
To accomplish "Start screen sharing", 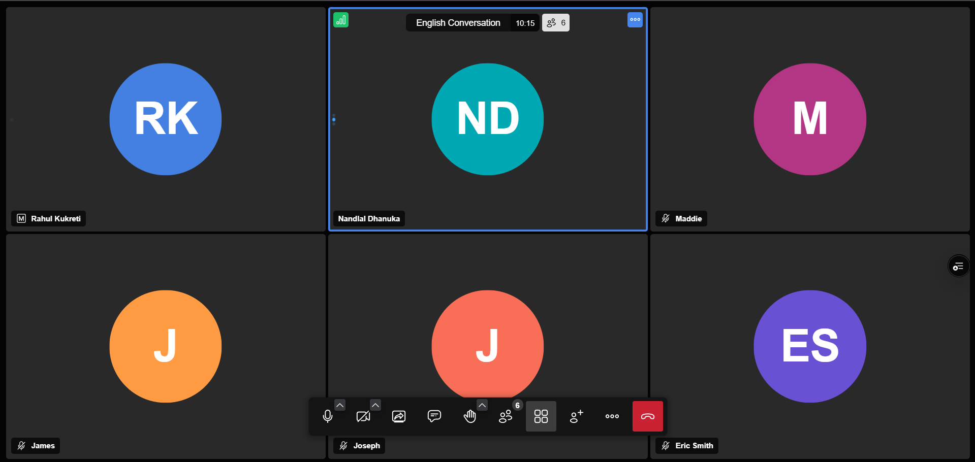I will pos(399,416).
